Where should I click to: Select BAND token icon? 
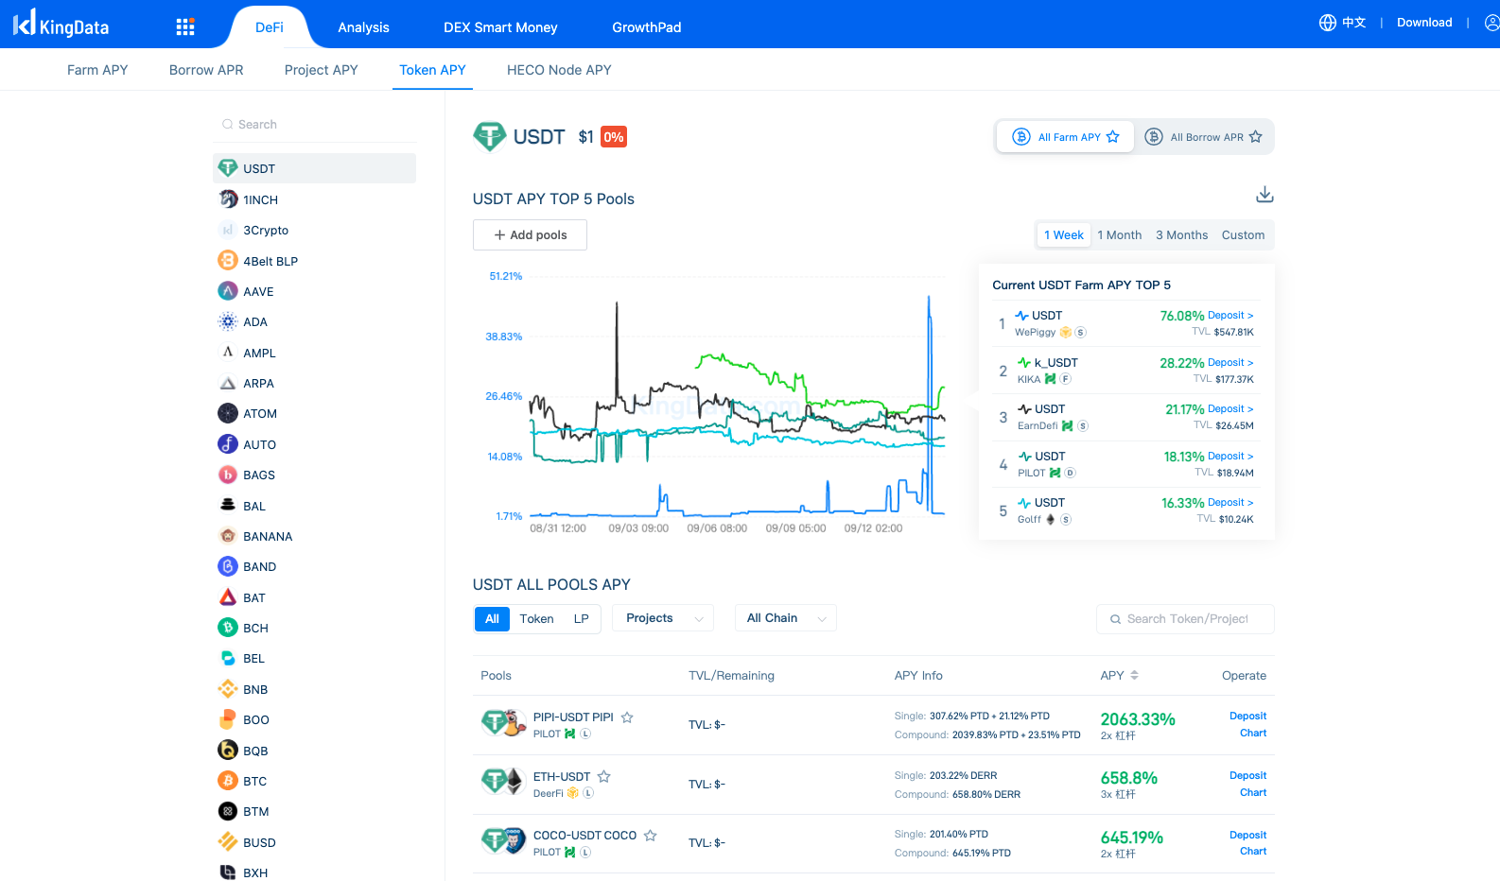click(228, 566)
